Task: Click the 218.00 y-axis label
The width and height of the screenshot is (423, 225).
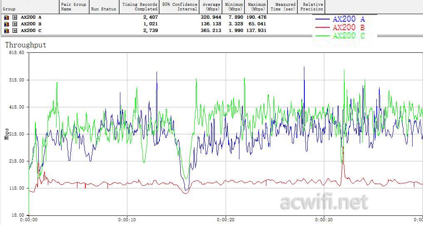Action: [x=17, y=161]
